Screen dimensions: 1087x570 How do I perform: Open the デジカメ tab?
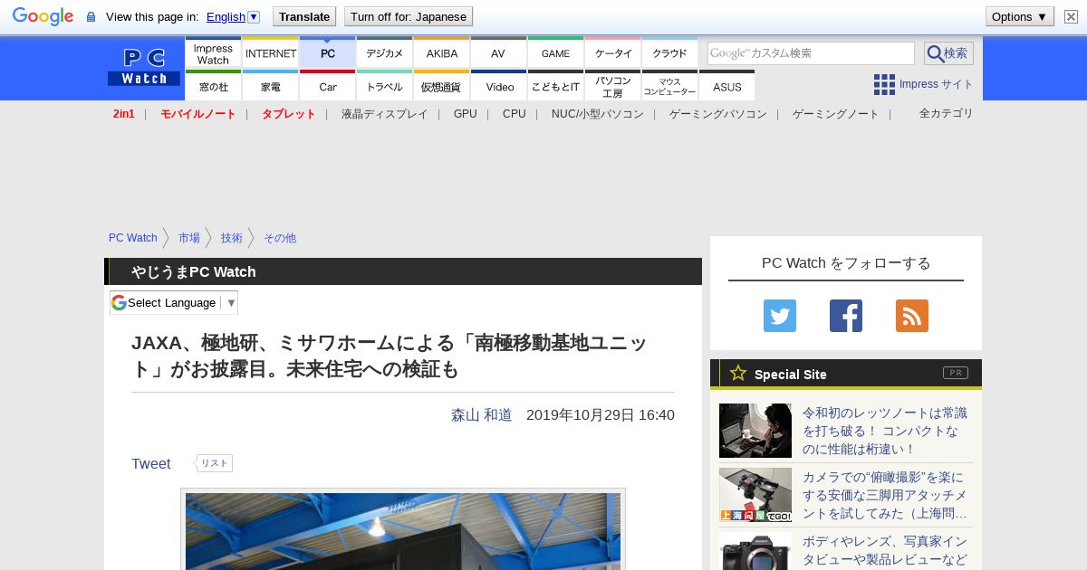[385, 53]
